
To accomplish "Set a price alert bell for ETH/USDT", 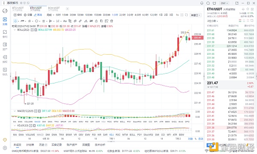I will click(x=243, y=9).
